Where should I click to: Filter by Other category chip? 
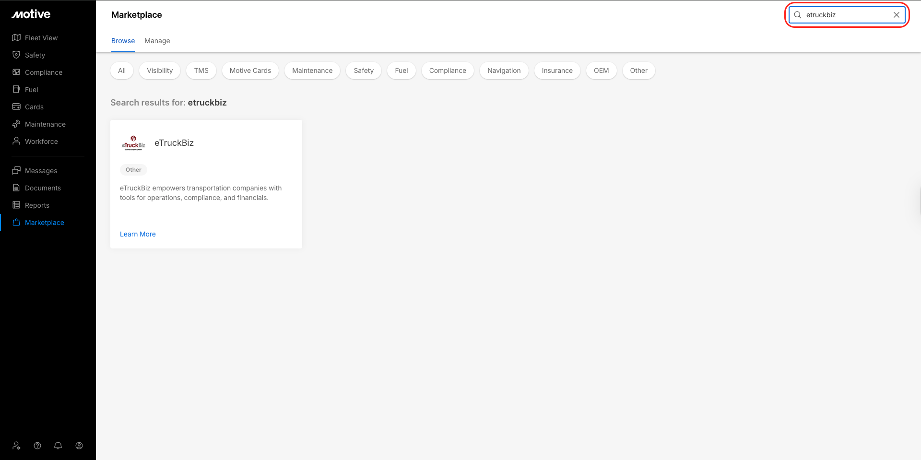coord(639,71)
